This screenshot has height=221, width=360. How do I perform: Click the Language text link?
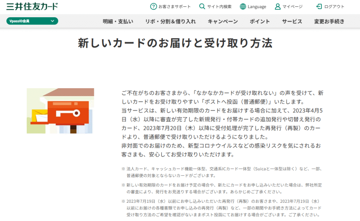click(257, 7)
